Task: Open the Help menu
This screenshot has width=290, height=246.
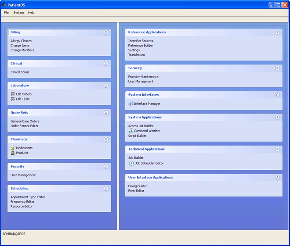Action: (31, 13)
